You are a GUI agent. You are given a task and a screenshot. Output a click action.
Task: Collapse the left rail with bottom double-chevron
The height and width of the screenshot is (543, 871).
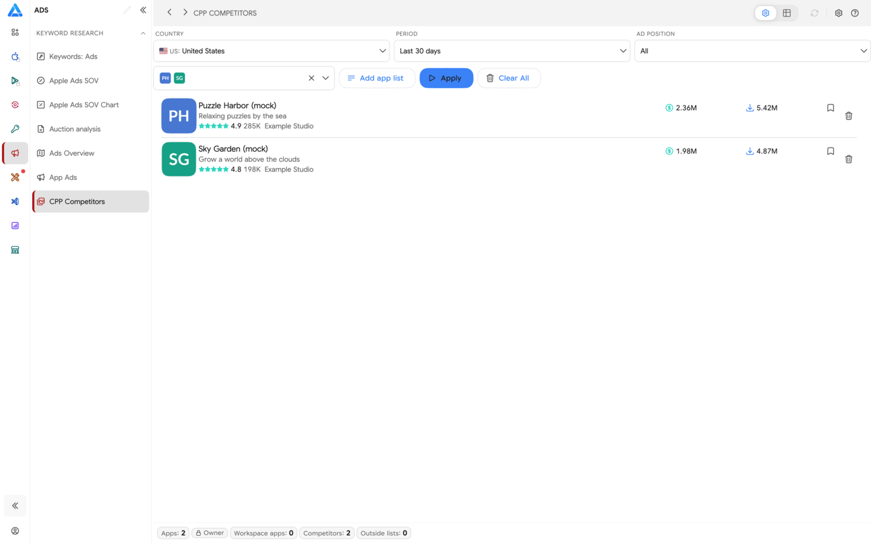(x=15, y=506)
